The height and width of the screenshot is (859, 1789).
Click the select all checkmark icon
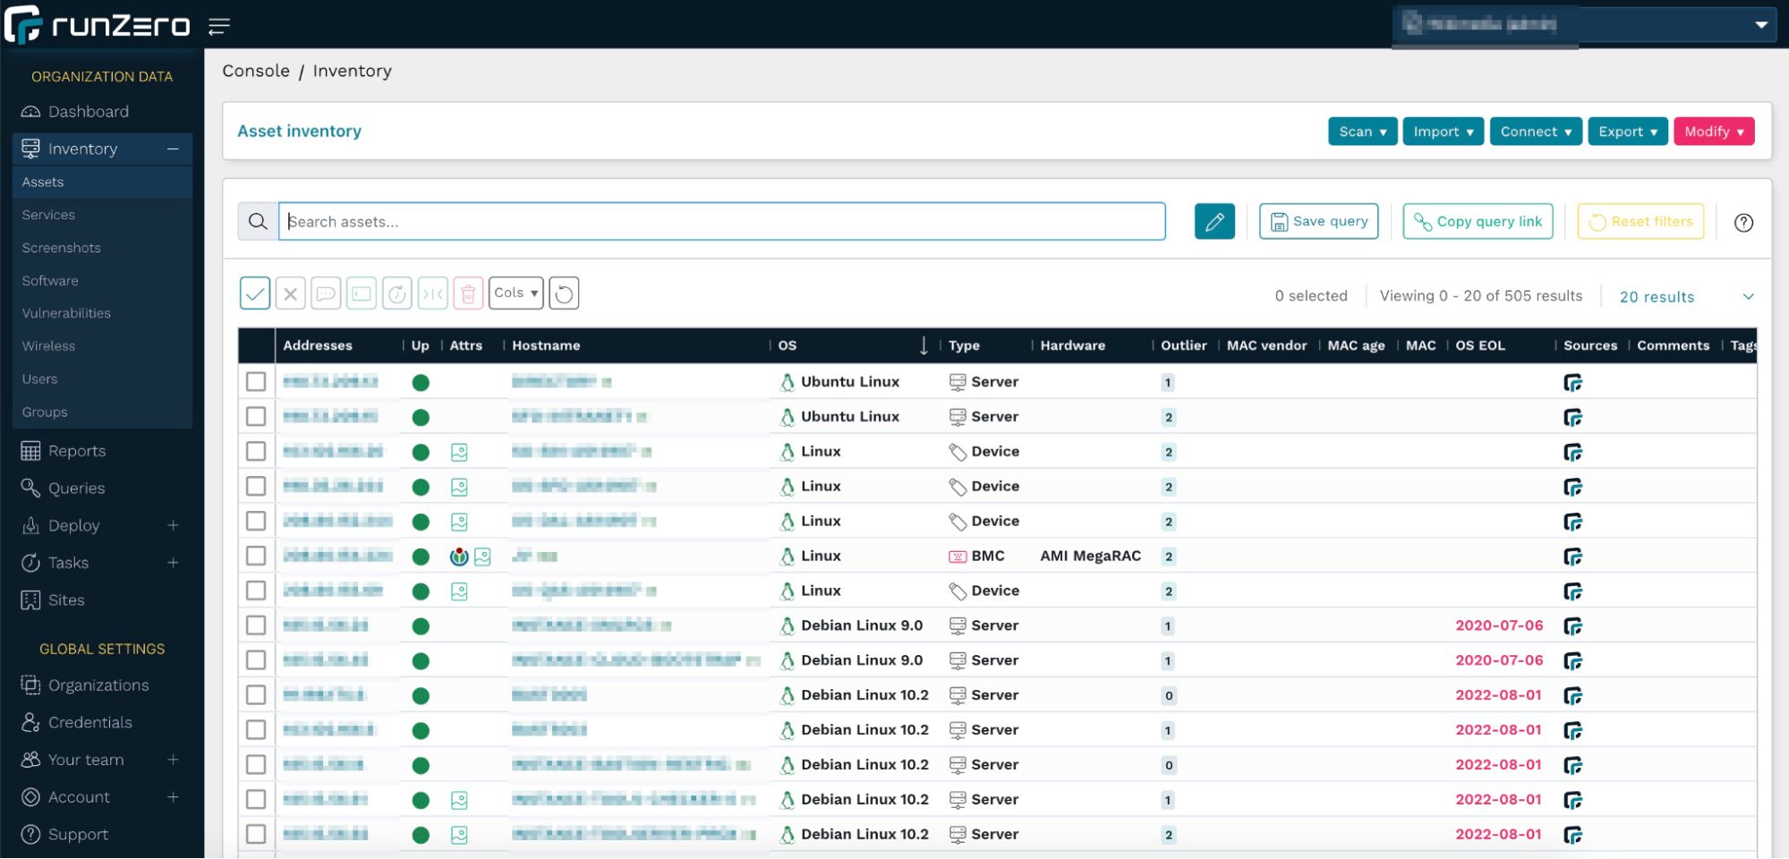pos(255,293)
